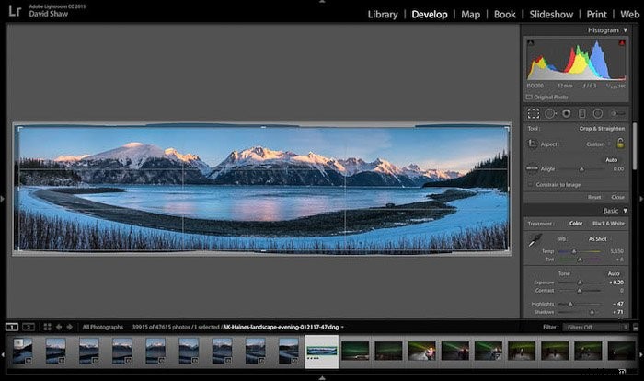Screen dimensions: 644x381
Task: Select the first filmstrip thumbnail
Action: point(22,351)
